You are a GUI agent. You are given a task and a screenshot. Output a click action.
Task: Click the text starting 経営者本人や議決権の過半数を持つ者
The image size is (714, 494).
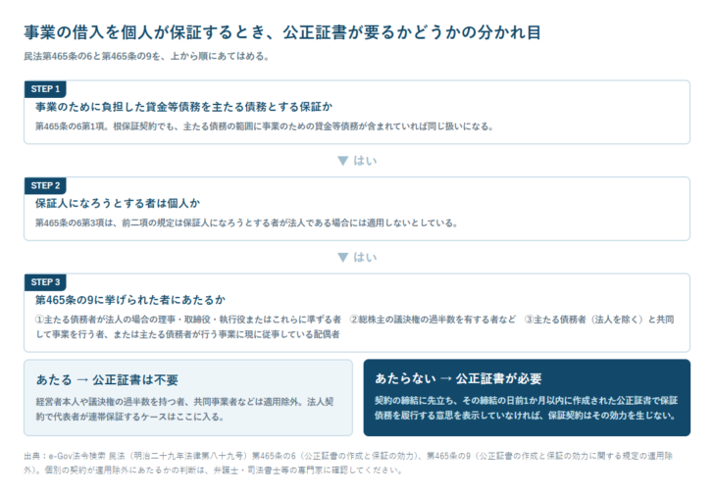pyautogui.click(x=184, y=409)
